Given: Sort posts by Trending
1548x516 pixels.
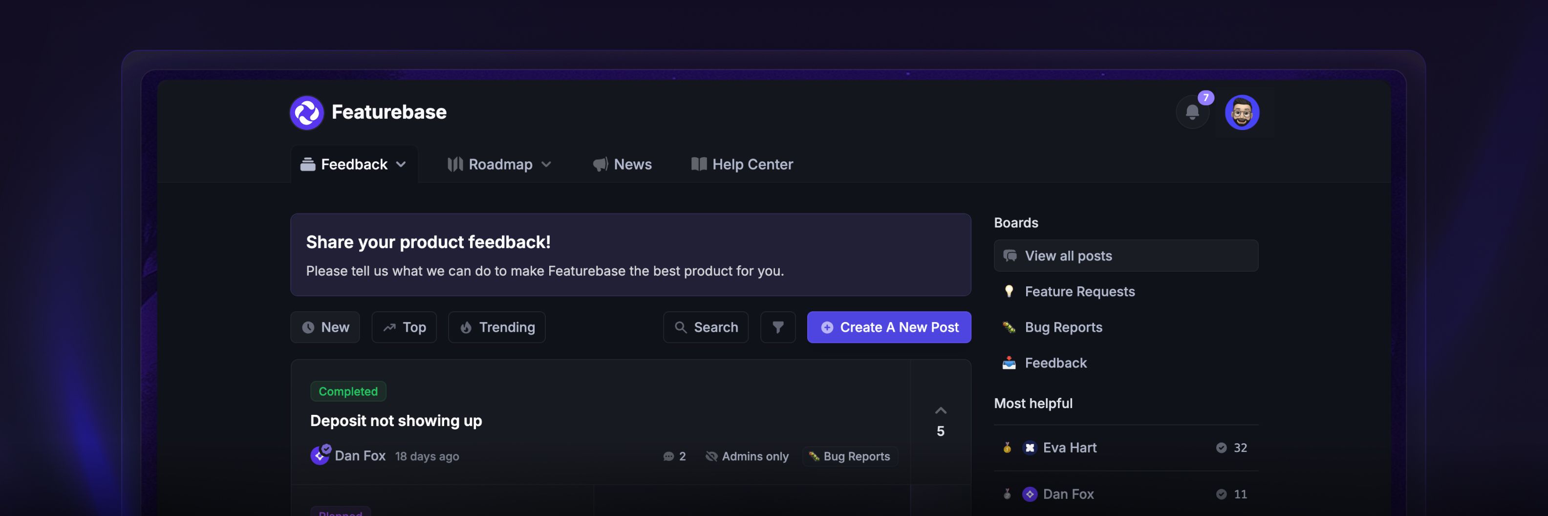Looking at the screenshot, I should (496, 327).
